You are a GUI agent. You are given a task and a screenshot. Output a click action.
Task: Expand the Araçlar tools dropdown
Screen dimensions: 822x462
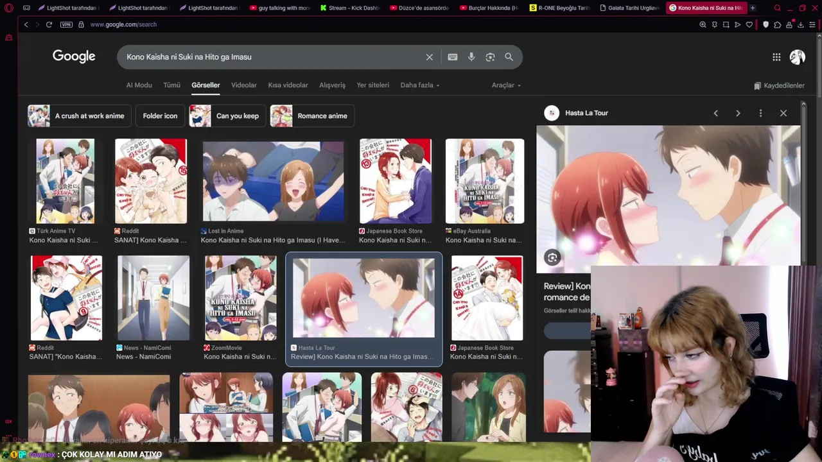506,85
